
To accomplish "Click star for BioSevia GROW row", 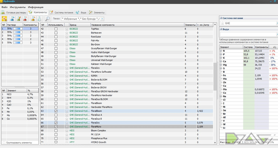I will [x=67, y=88].
